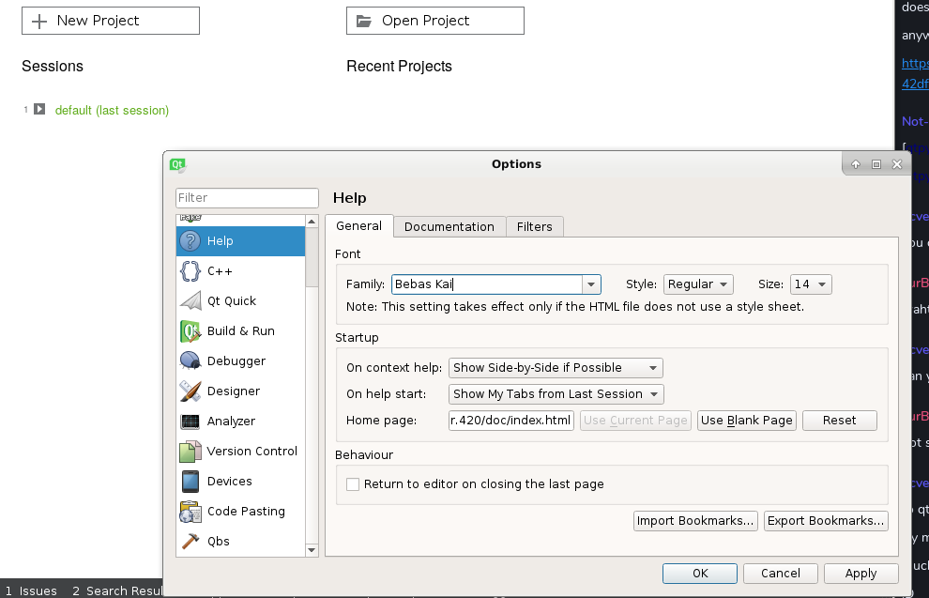Switch to the General tab
Image resolution: width=929 pixels, height=598 pixels.
pos(359,226)
